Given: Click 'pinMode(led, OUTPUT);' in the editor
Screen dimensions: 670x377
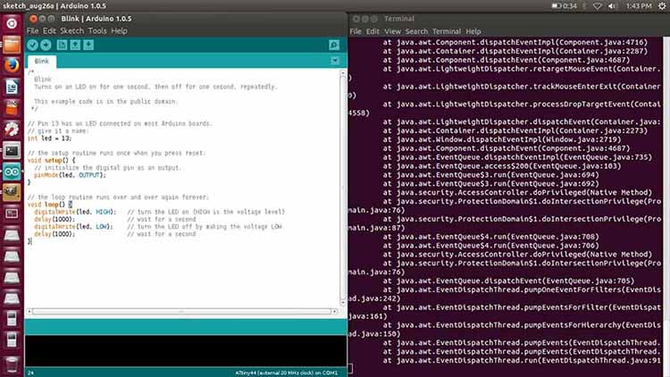Looking at the screenshot, I should [70, 175].
